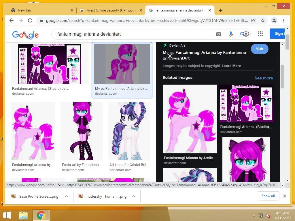Open Fantaimmagi Arianna by pony result thumbnail
The height and width of the screenshot is (221, 295).
[x=33, y=131]
